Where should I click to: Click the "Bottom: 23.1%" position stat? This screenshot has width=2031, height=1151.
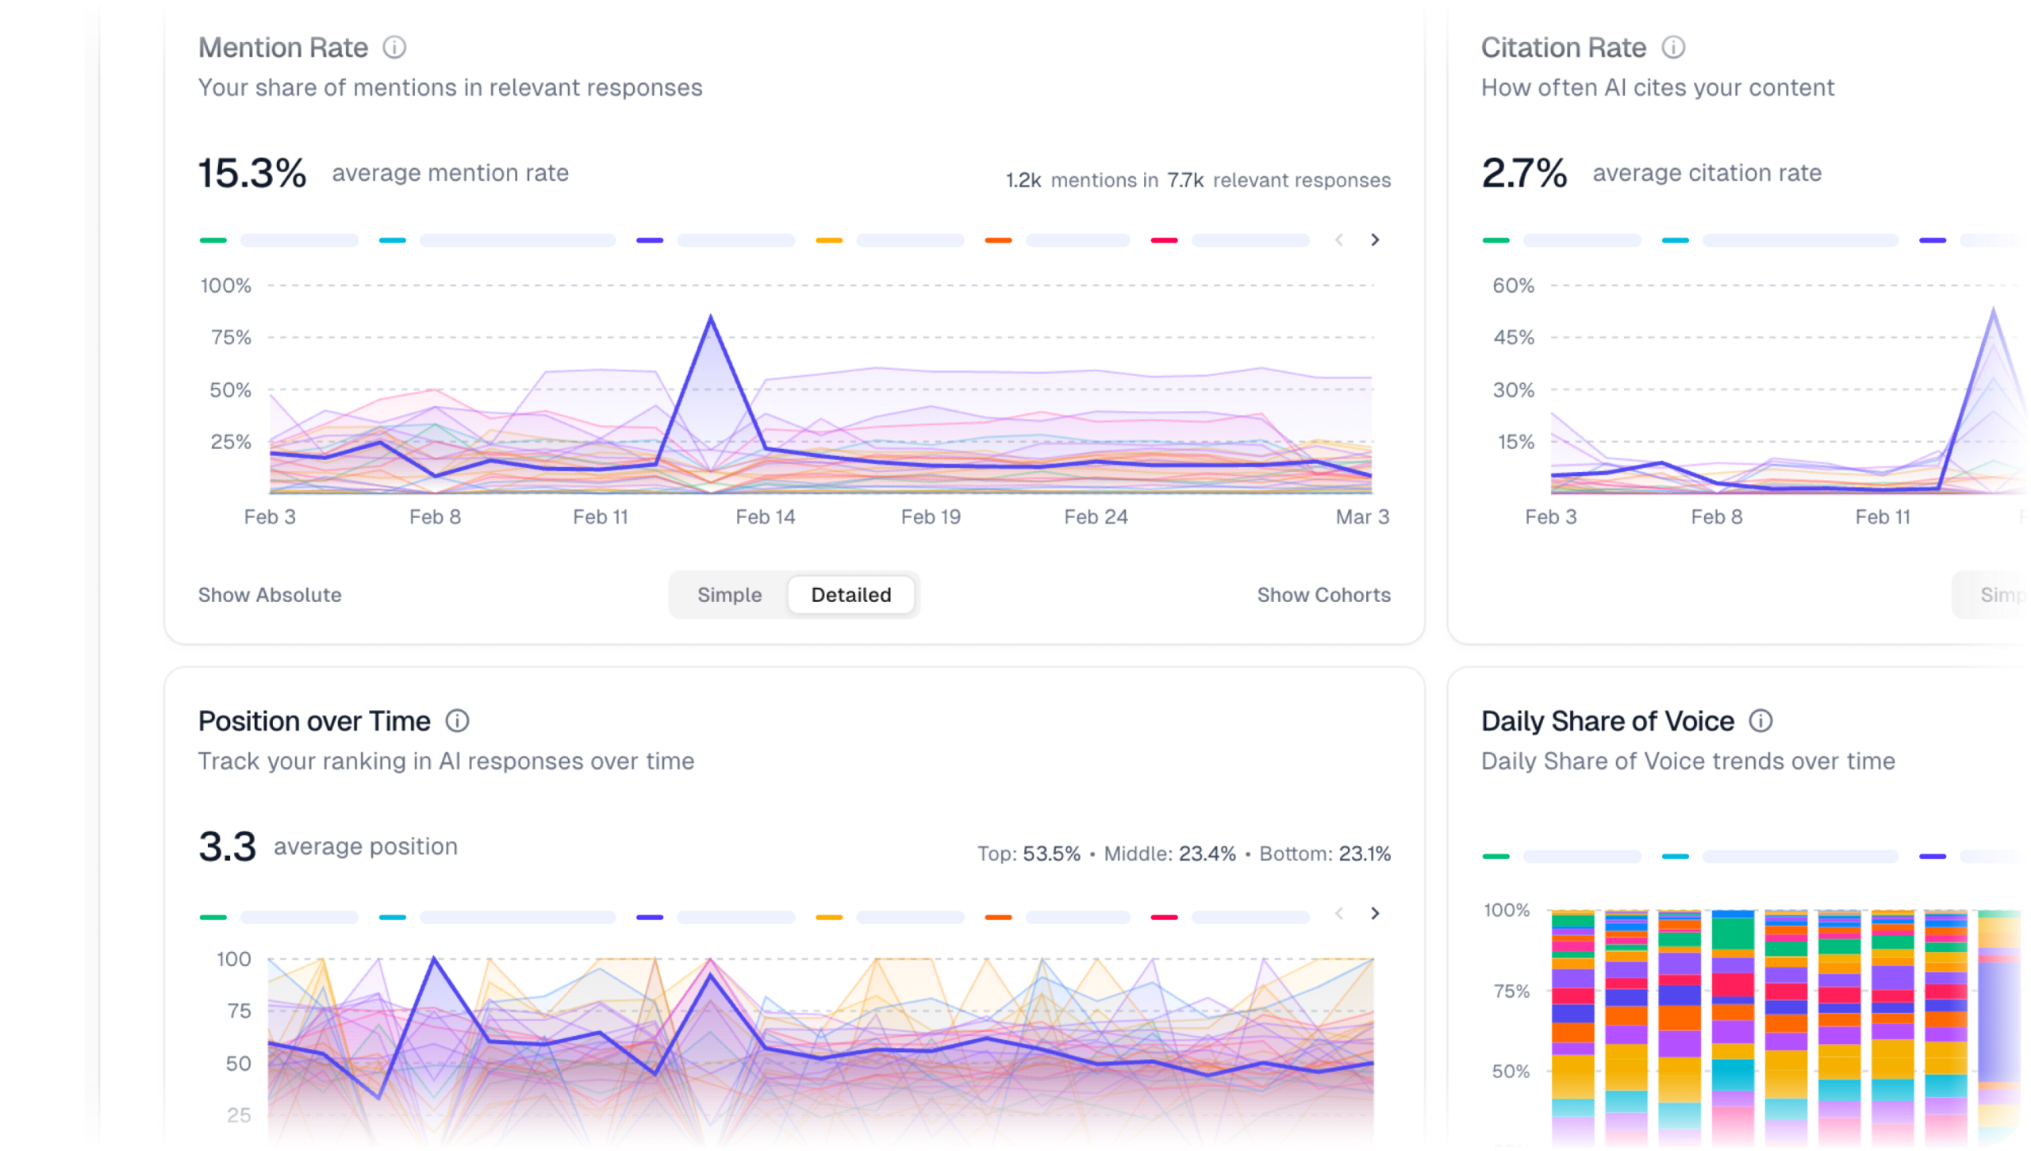click(1325, 854)
